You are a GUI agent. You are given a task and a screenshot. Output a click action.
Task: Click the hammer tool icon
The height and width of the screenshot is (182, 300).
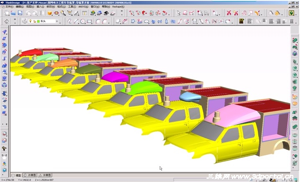[271, 13]
